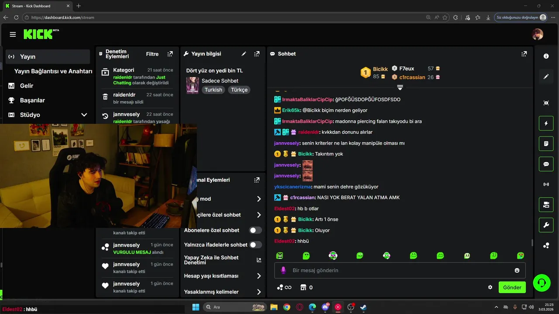Click Bicikk in the leaderboard
Viewport: 559px width, 314px height.
380,69
